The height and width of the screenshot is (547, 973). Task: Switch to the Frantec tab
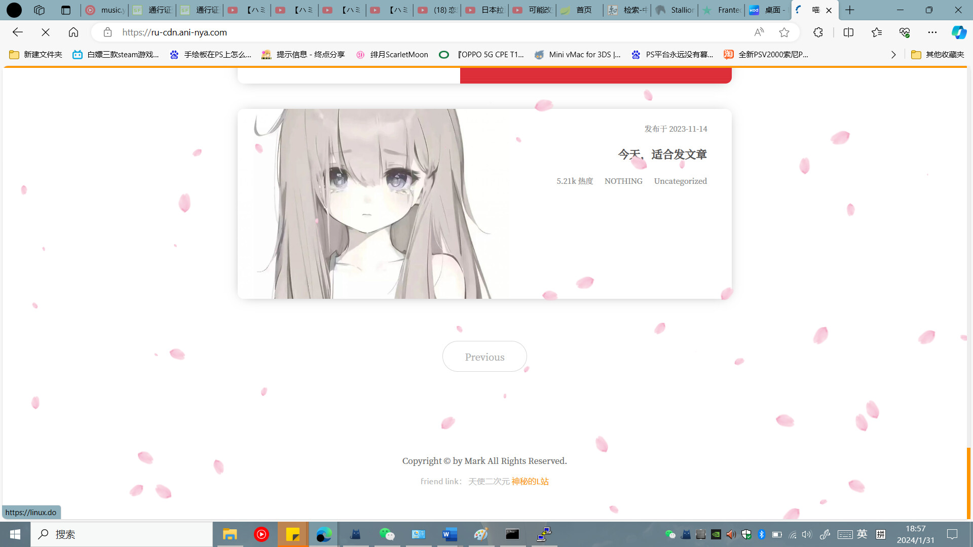(722, 10)
